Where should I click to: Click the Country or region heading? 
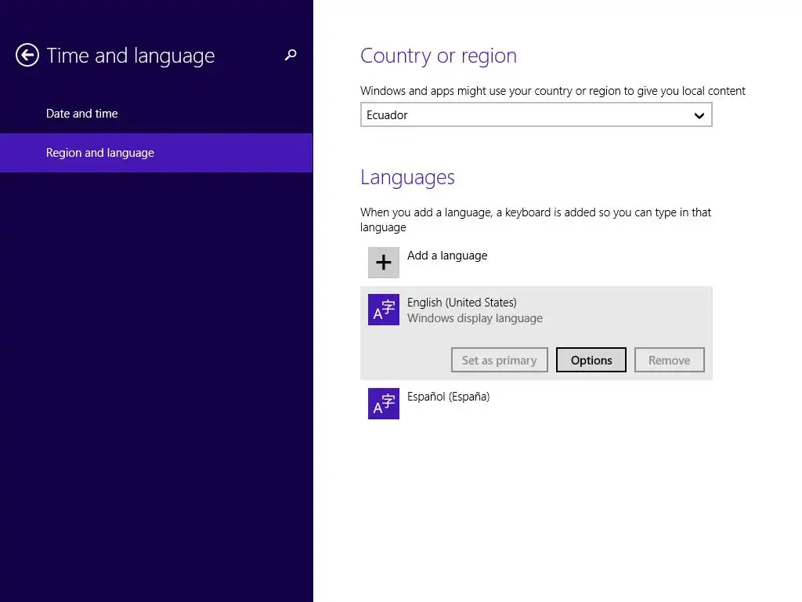click(439, 56)
